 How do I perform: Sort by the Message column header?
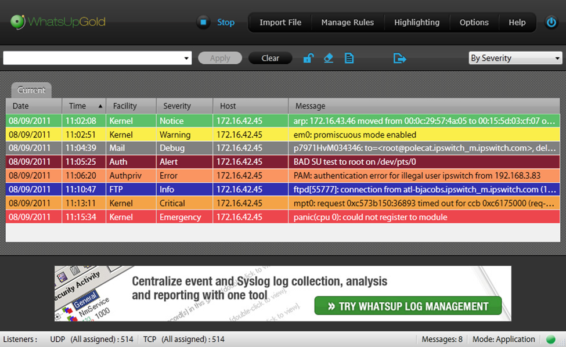click(424, 106)
